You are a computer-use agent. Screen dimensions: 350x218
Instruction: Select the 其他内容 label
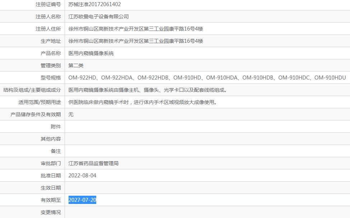point(51,139)
